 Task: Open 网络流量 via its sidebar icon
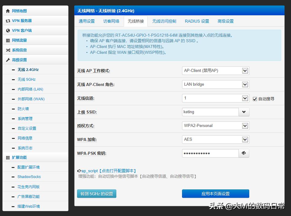click(8, 40)
